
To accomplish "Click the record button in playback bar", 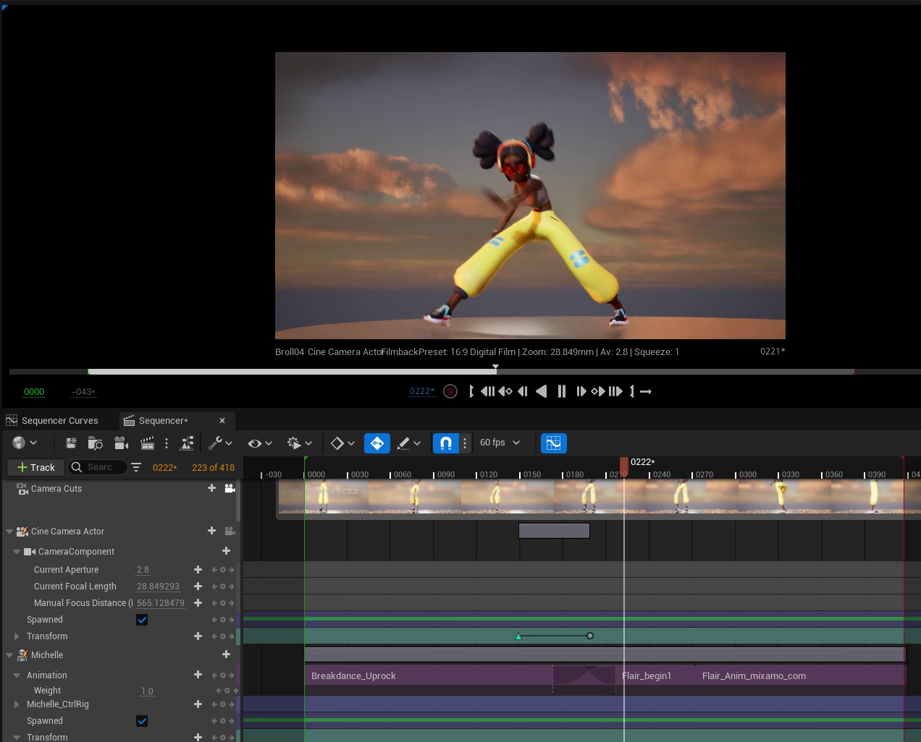I will pos(450,391).
